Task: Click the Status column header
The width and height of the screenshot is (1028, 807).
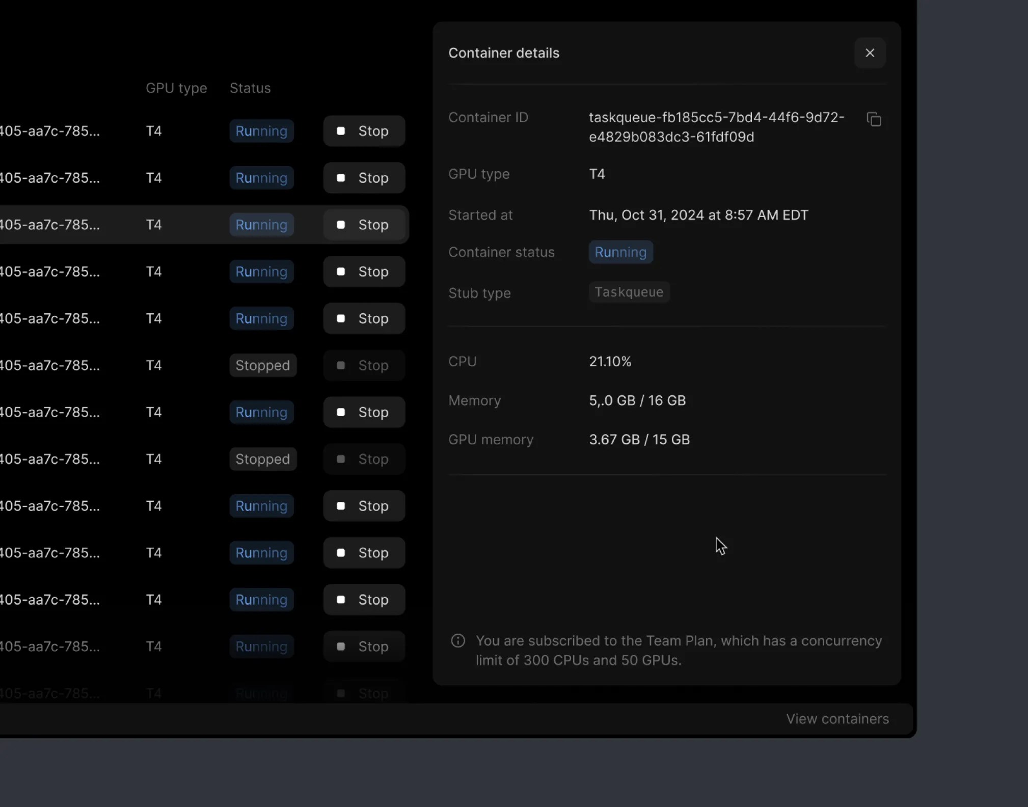Action: click(250, 88)
